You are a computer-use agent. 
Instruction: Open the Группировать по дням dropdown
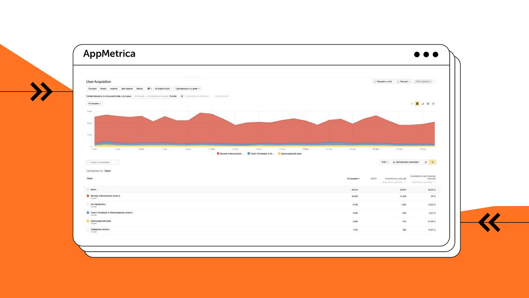pos(188,89)
